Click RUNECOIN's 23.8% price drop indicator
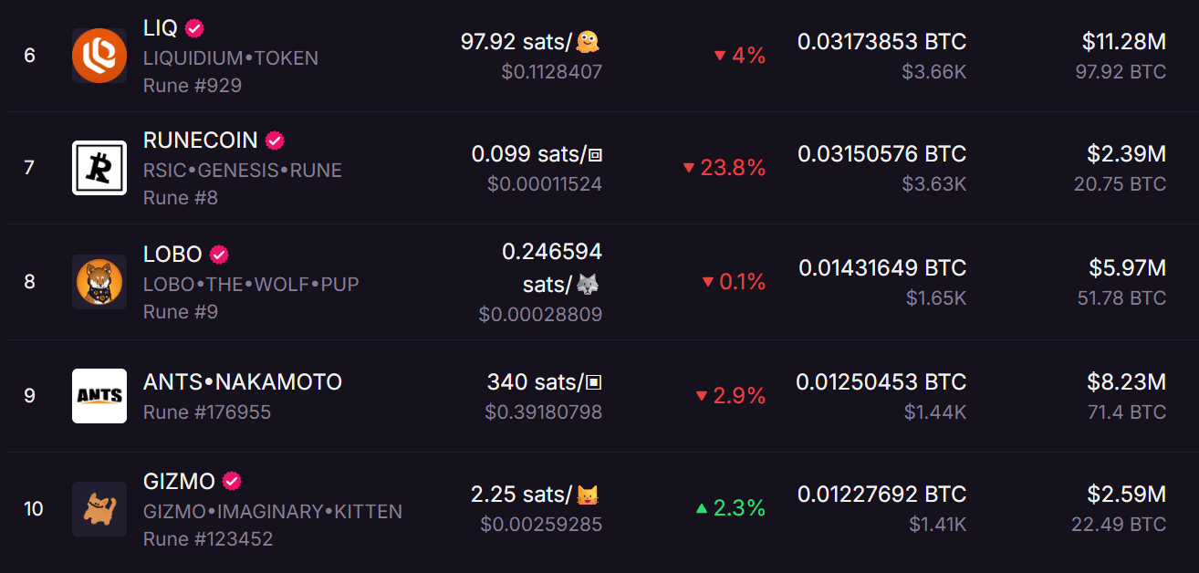The image size is (1199, 573). (x=725, y=168)
